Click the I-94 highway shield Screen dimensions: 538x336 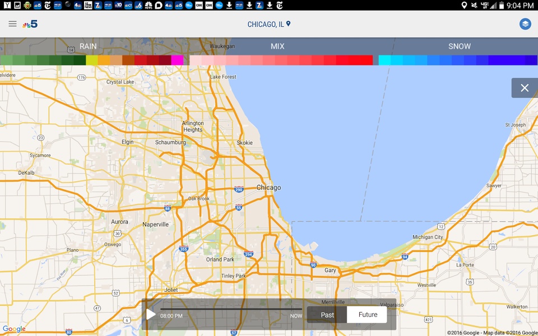tap(405, 257)
